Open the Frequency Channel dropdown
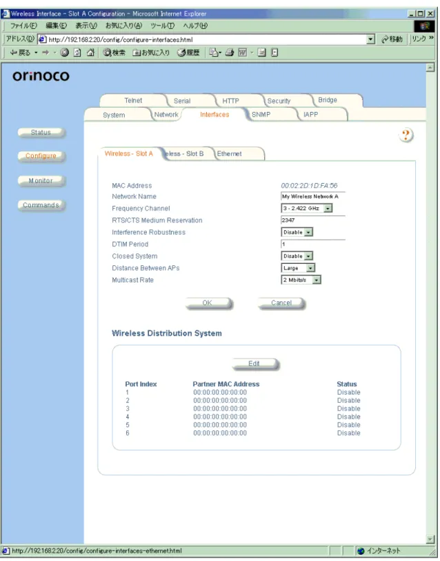This screenshot has width=440, height=561. click(306, 208)
